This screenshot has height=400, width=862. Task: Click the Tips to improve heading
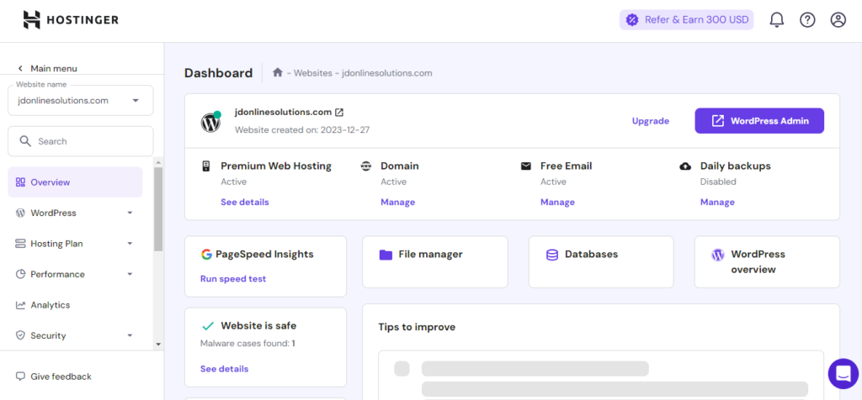pyautogui.click(x=417, y=327)
